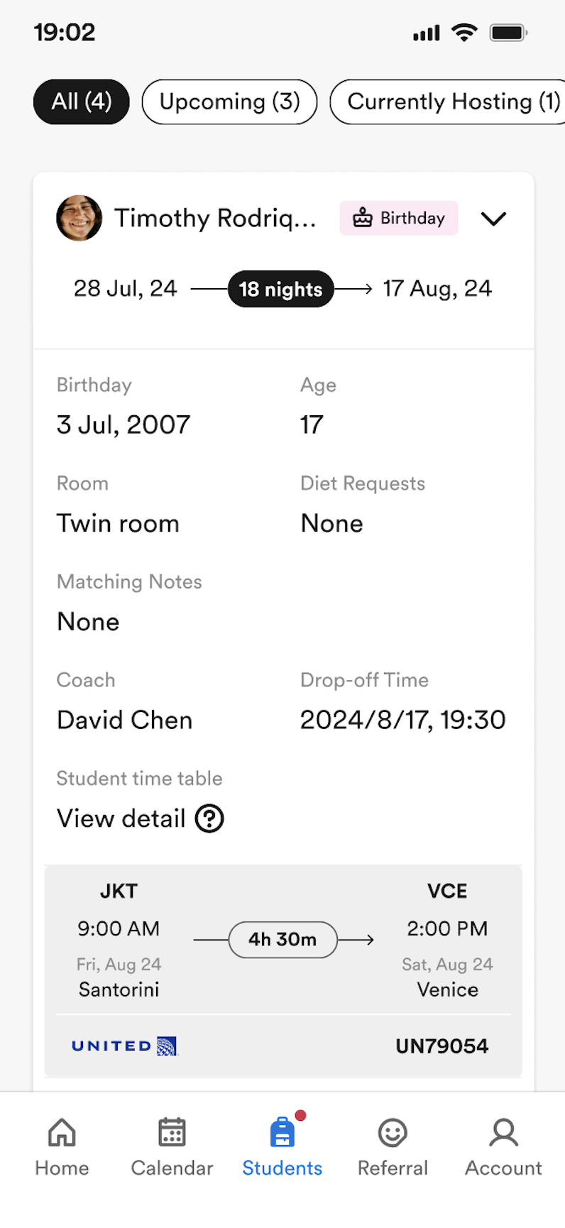Screen dimensions: 565x1228
Task: Tap the 18 nights stay badge
Action: 280,289
